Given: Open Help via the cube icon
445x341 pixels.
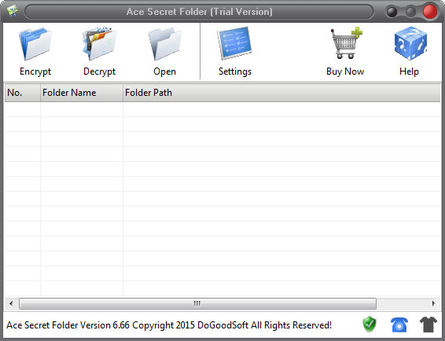Looking at the screenshot, I should [410, 43].
